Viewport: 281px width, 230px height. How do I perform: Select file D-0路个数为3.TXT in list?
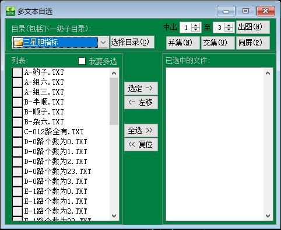pos(56,182)
